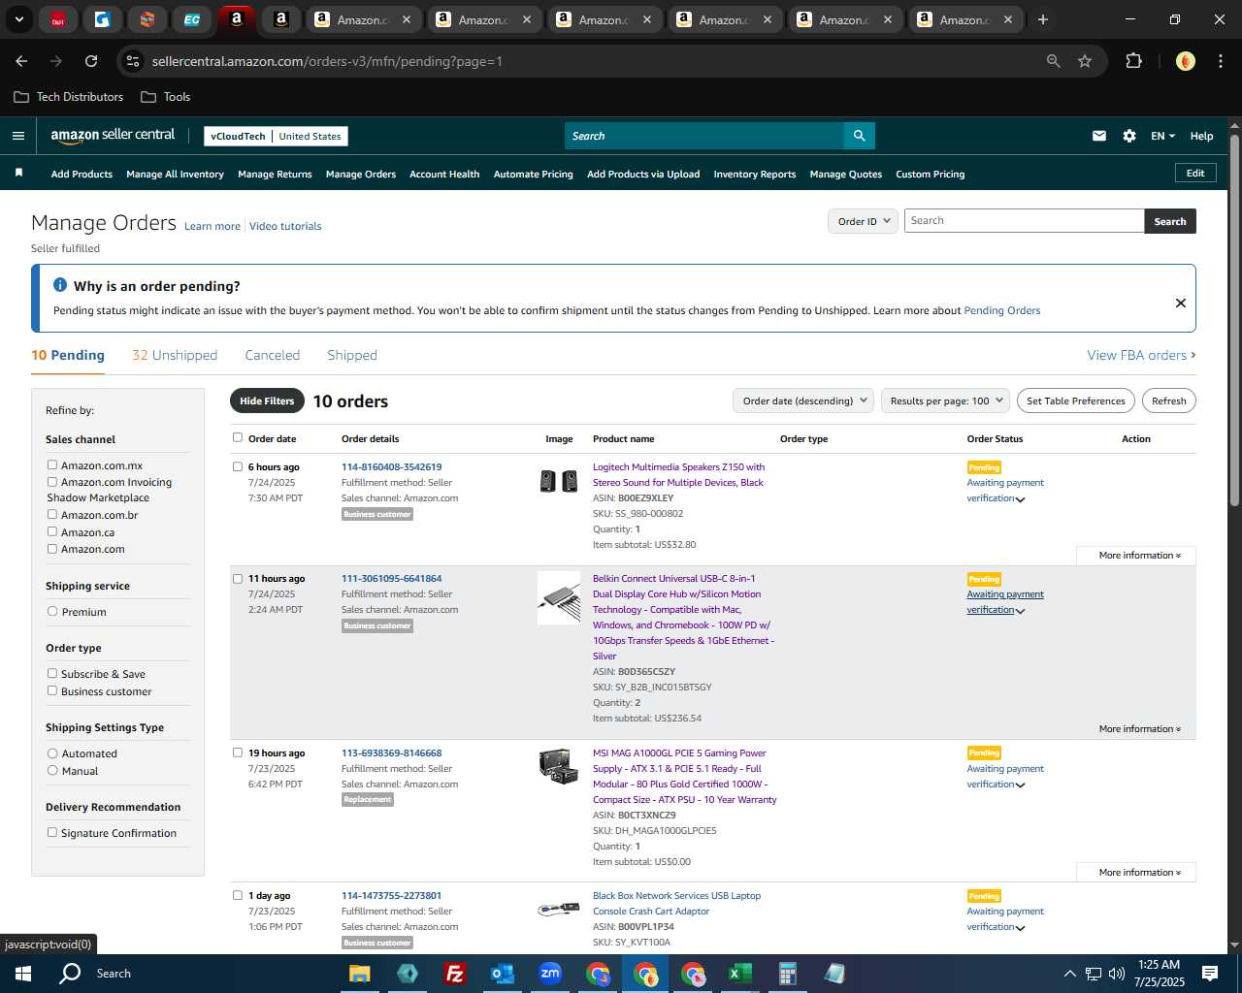
Task: Expand Awaiting payment verification for order 114-8160408-3542619
Action: click(1004, 491)
